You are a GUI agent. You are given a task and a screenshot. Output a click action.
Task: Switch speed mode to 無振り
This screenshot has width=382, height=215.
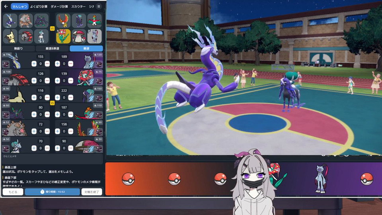coord(18,49)
